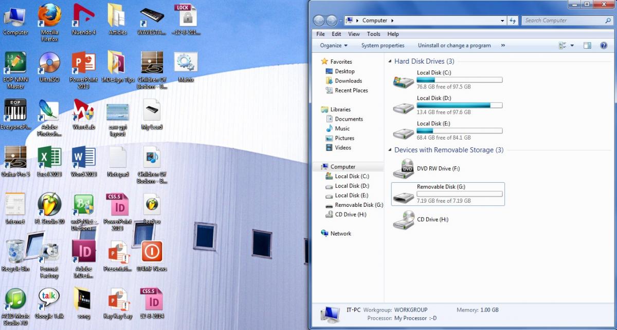Viewport: 617px width, 330px height.
Task: Select Local Disk (D:) in navigation pane
Action: coord(347,186)
